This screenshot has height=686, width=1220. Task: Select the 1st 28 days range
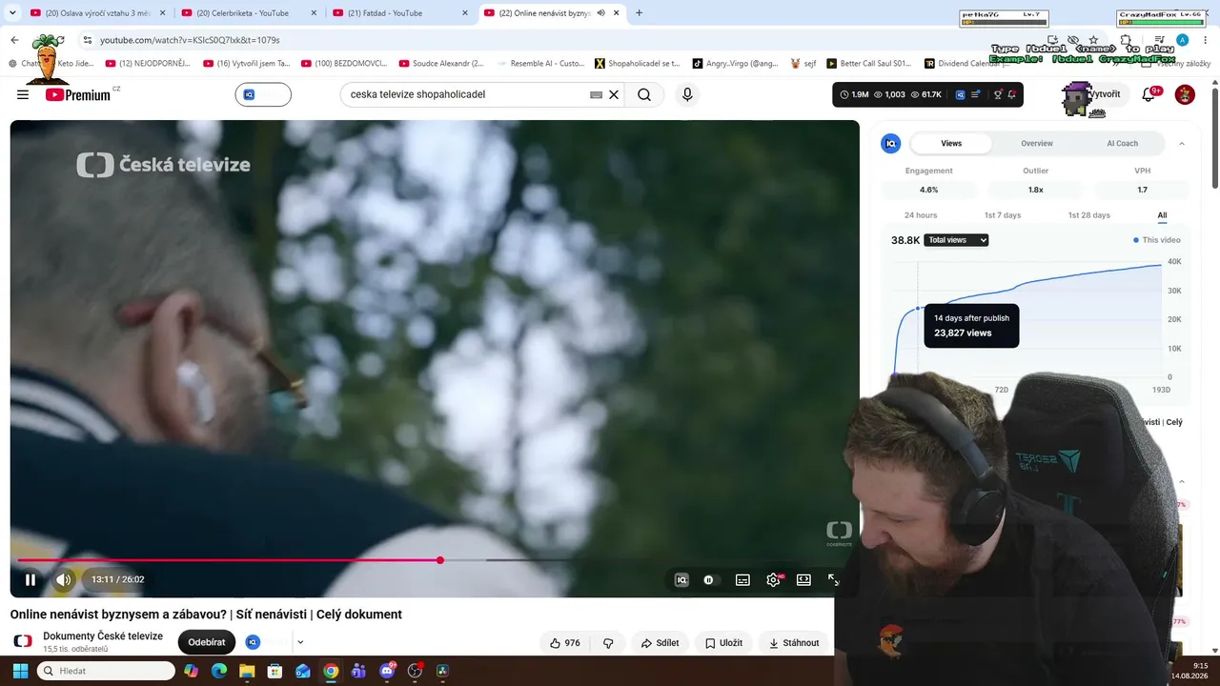pos(1088,215)
